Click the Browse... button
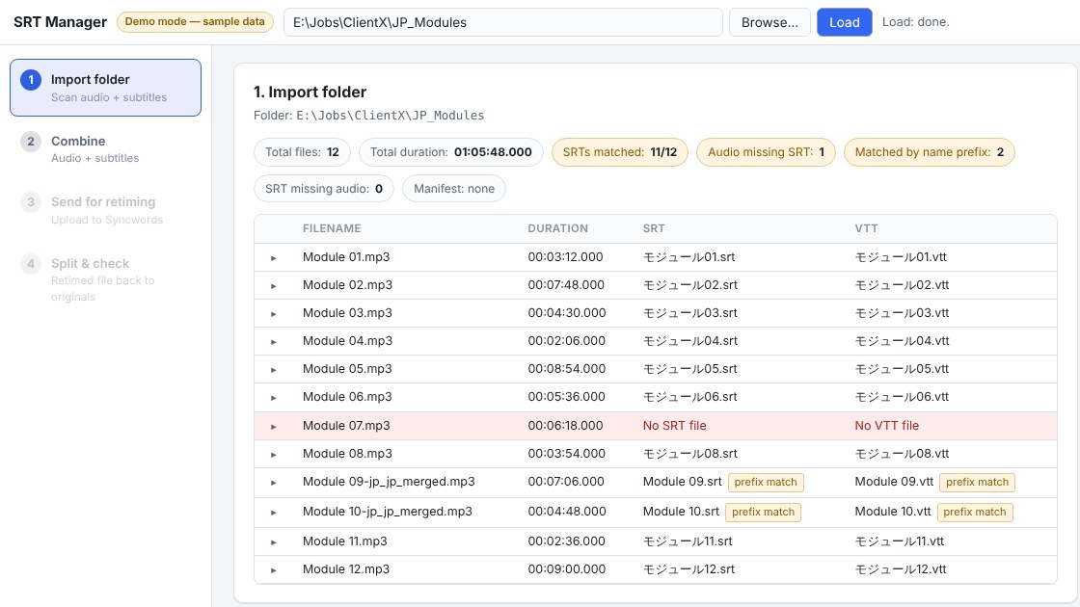Viewport: 1080px width, 607px height. [769, 22]
